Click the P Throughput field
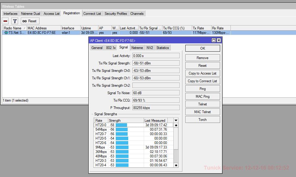296x177 pixels. tap(156, 108)
